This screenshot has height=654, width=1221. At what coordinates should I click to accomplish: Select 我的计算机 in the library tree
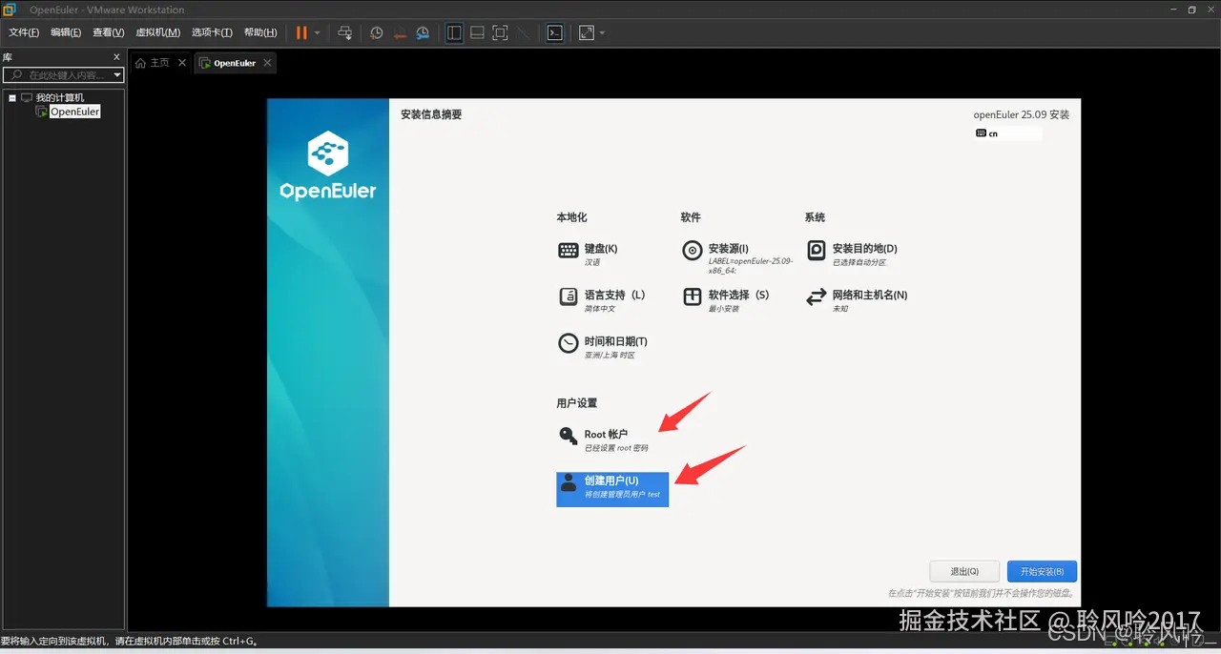pyautogui.click(x=60, y=97)
